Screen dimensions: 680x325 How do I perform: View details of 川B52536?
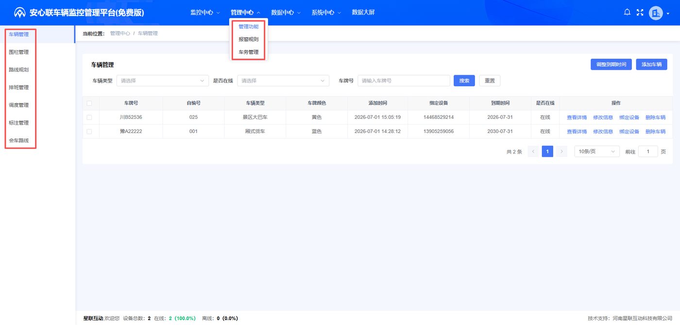coord(577,117)
